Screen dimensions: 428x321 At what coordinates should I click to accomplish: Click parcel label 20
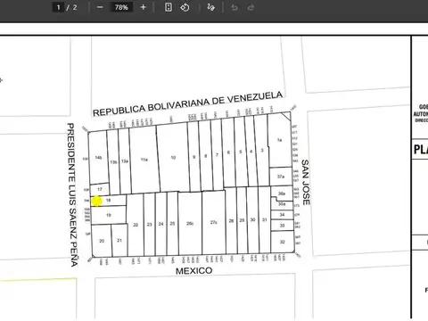point(102,241)
